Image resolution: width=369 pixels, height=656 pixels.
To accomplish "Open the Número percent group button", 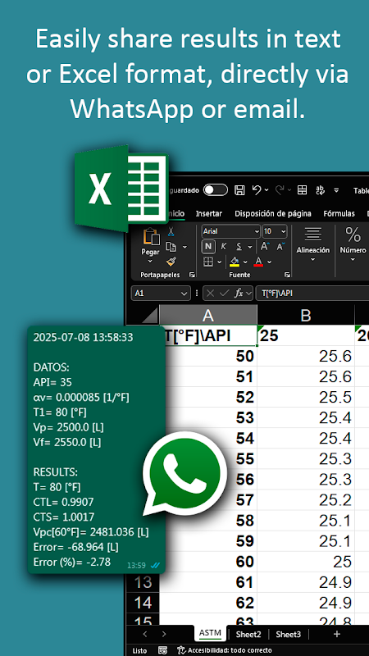I will pyautogui.click(x=353, y=245).
